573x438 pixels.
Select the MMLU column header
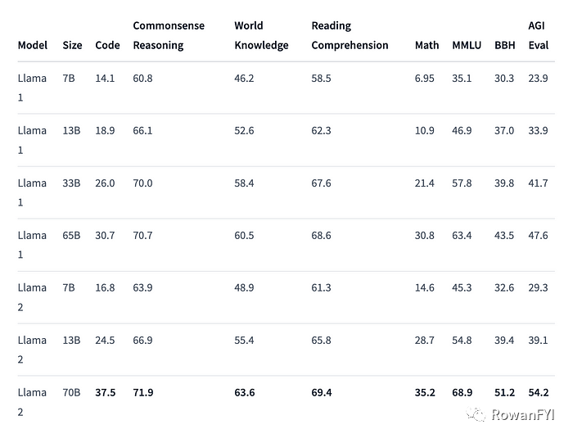tap(467, 45)
